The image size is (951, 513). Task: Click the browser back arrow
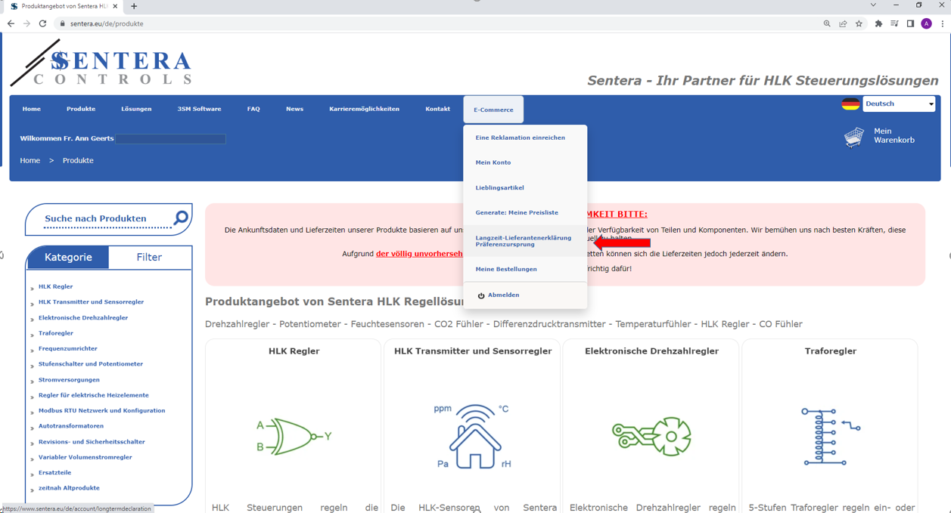click(x=11, y=23)
